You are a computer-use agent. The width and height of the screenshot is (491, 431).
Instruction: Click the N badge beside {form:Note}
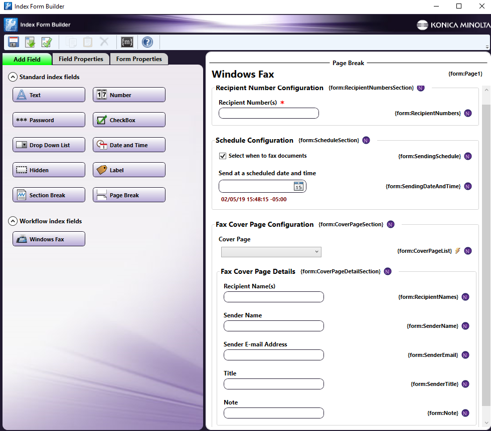point(465,413)
